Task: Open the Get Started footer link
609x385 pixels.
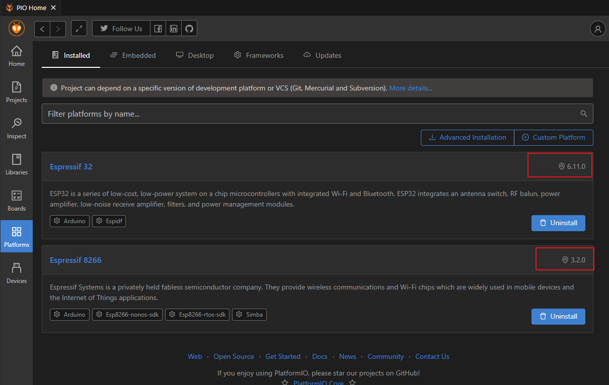Action: point(283,356)
